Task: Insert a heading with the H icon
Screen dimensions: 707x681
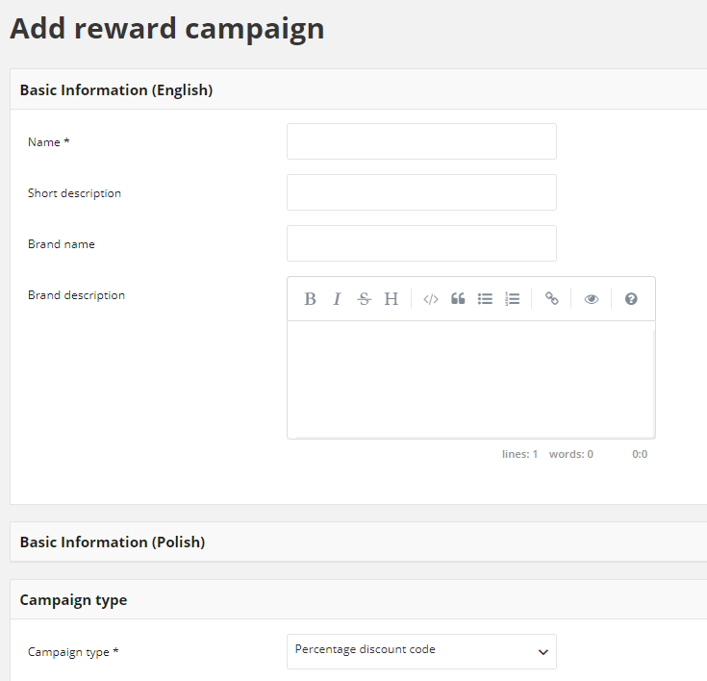Action: (x=391, y=299)
